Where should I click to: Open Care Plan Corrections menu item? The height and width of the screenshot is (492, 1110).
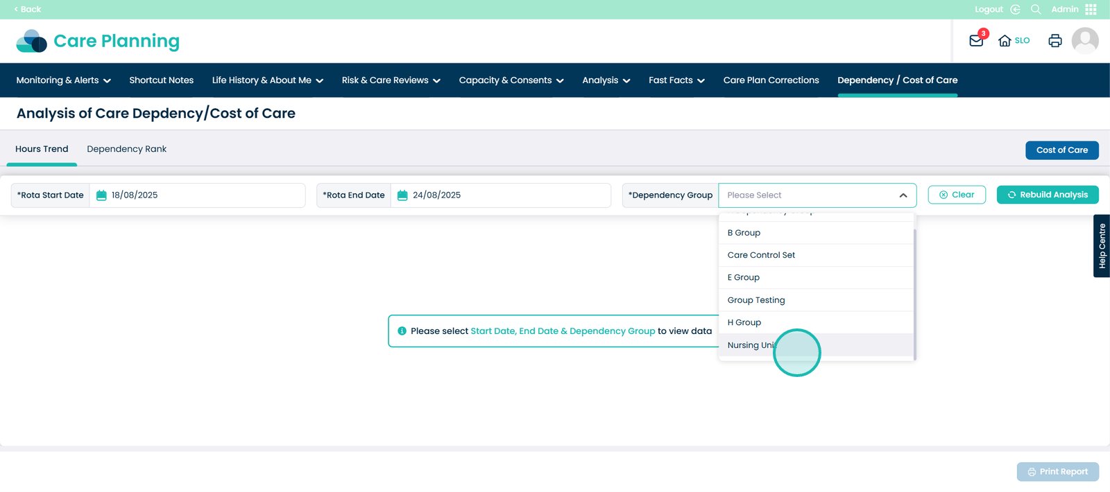771,80
